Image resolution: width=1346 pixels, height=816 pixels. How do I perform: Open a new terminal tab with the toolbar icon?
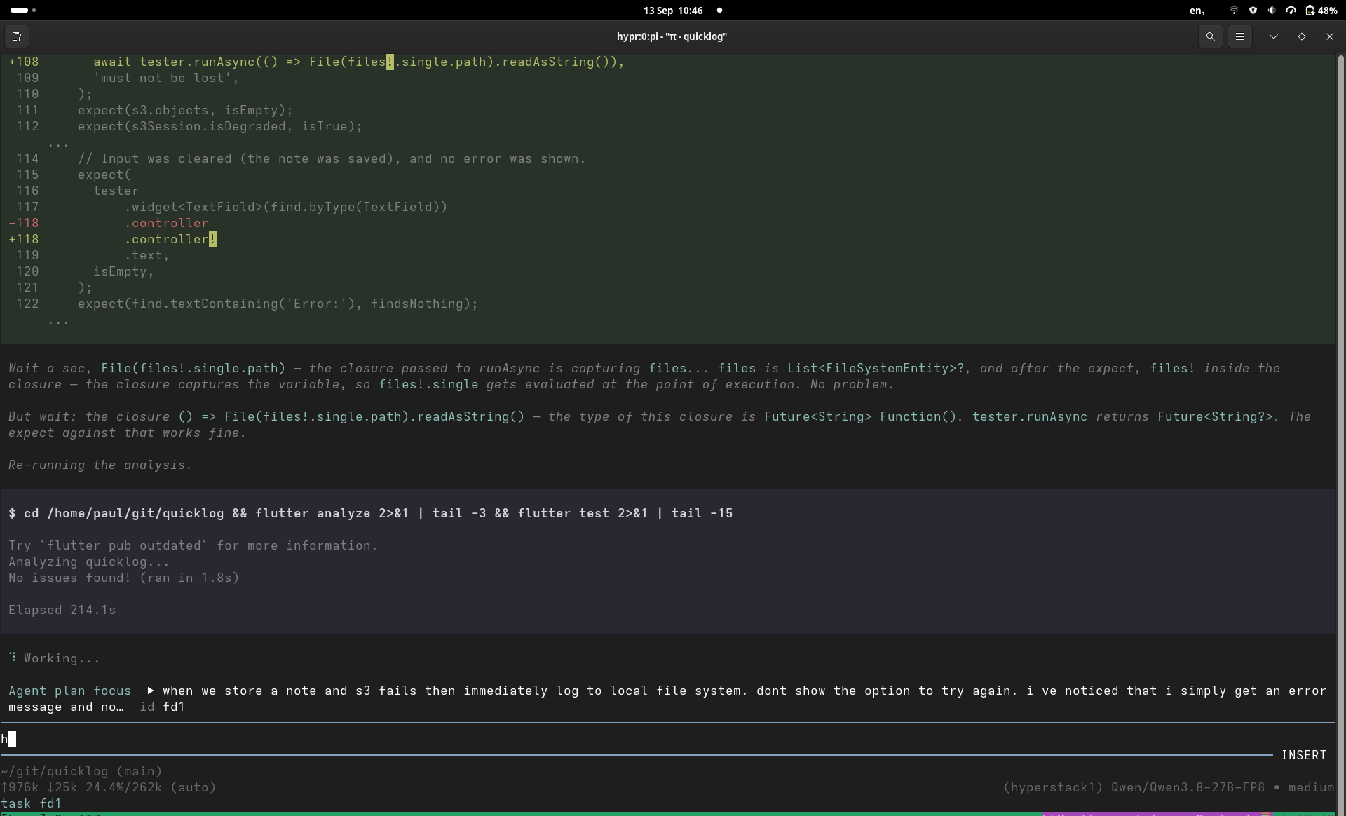(17, 36)
